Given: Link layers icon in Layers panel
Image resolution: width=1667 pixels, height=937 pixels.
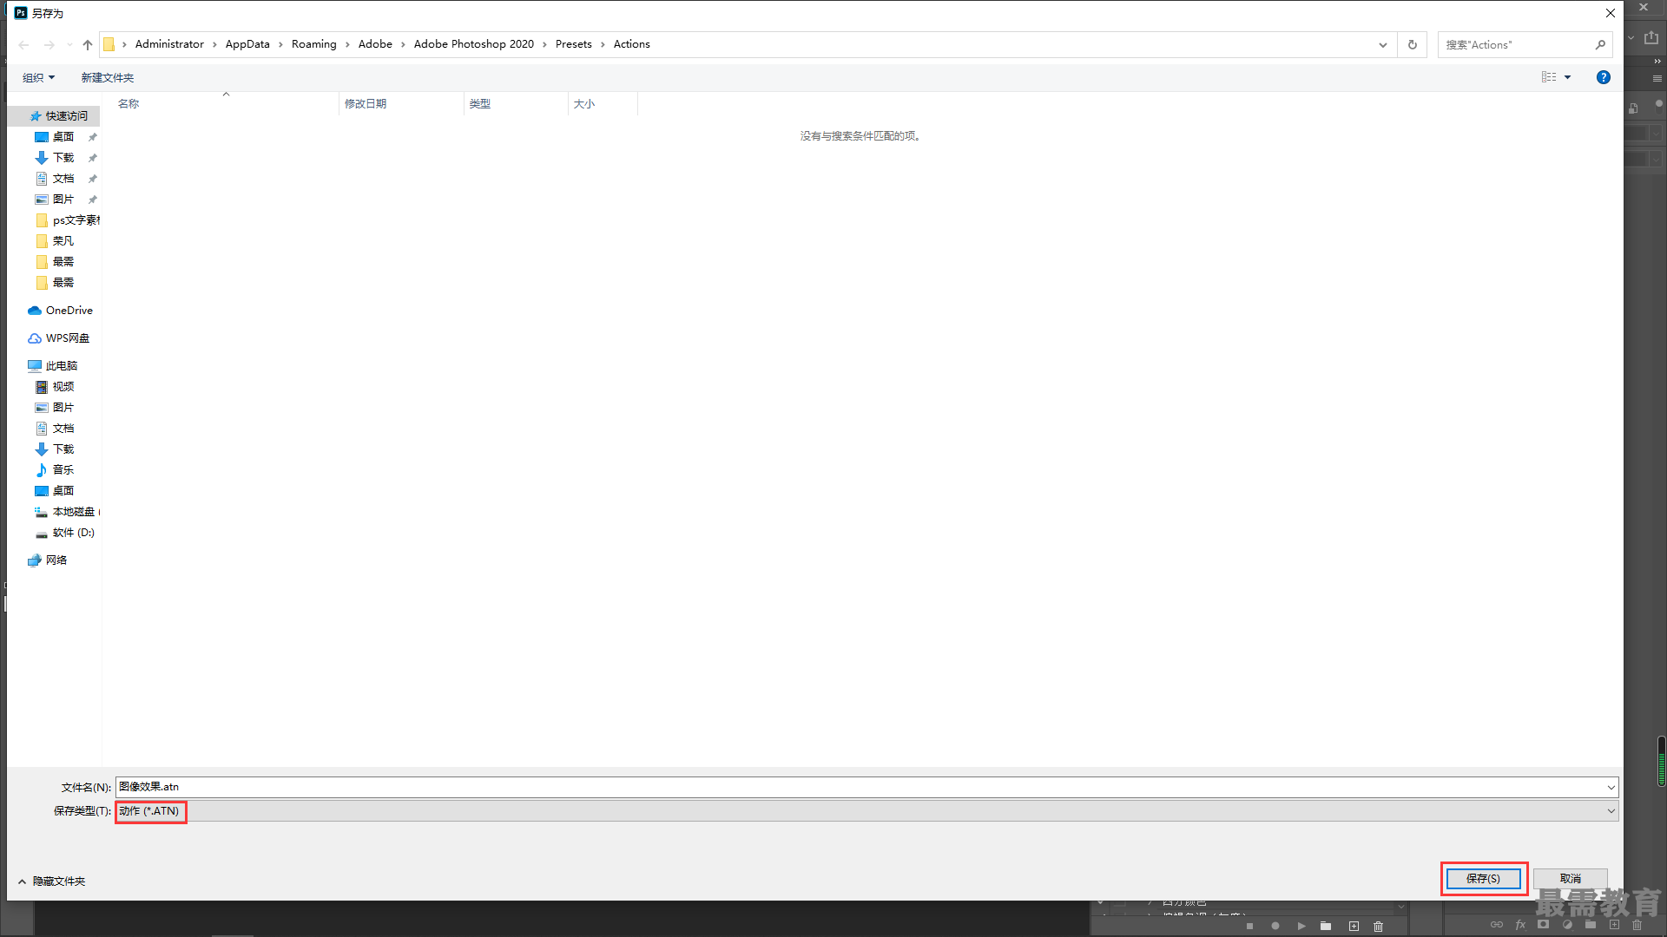Looking at the screenshot, I should [1497, 925].
